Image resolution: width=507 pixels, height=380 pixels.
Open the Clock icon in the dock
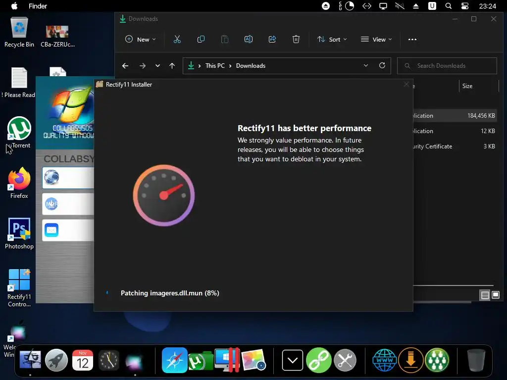pos(108,360)
